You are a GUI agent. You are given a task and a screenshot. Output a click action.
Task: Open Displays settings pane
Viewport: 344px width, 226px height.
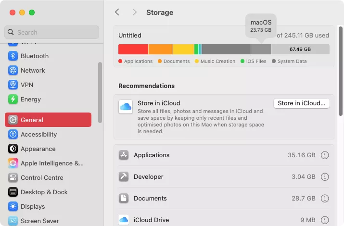(32, 206)
